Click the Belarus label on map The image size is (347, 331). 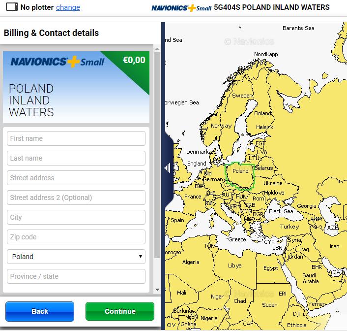263,168
